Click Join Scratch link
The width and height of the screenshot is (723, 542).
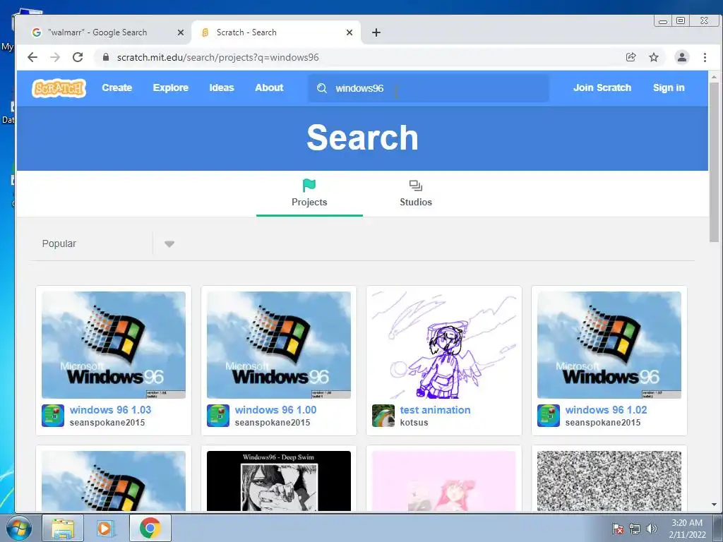click(602, 88)
